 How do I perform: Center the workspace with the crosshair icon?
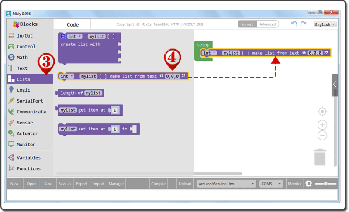[x=322, y=111]
